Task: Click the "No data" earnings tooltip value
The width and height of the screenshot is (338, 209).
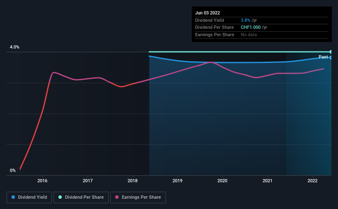Action: tap(249, 35)
